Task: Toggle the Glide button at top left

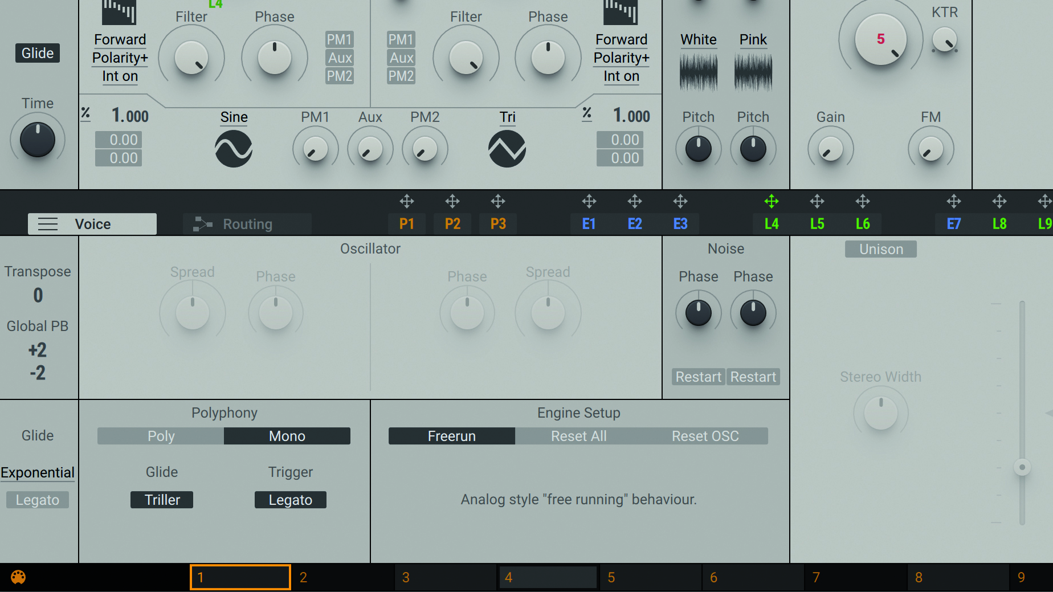Action: (38, 53)
